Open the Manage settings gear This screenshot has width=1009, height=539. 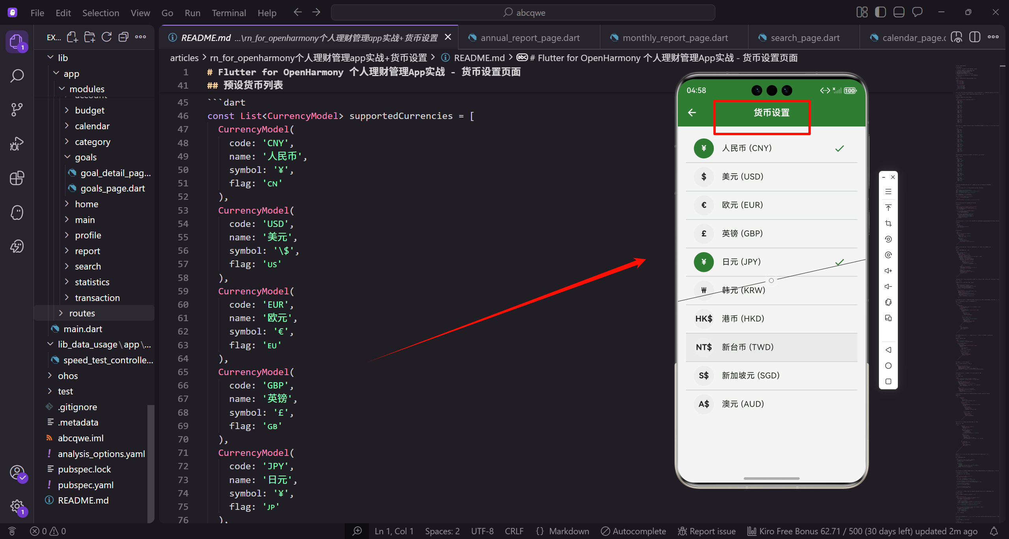(x=17, y=506)
